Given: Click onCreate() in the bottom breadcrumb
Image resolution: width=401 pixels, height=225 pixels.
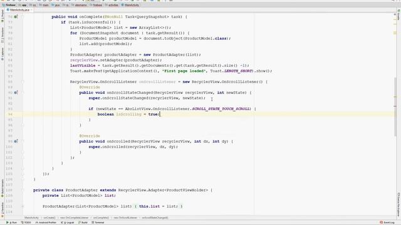Looking at the screenshot, I should pyautogui.click(x=49, y=217).
